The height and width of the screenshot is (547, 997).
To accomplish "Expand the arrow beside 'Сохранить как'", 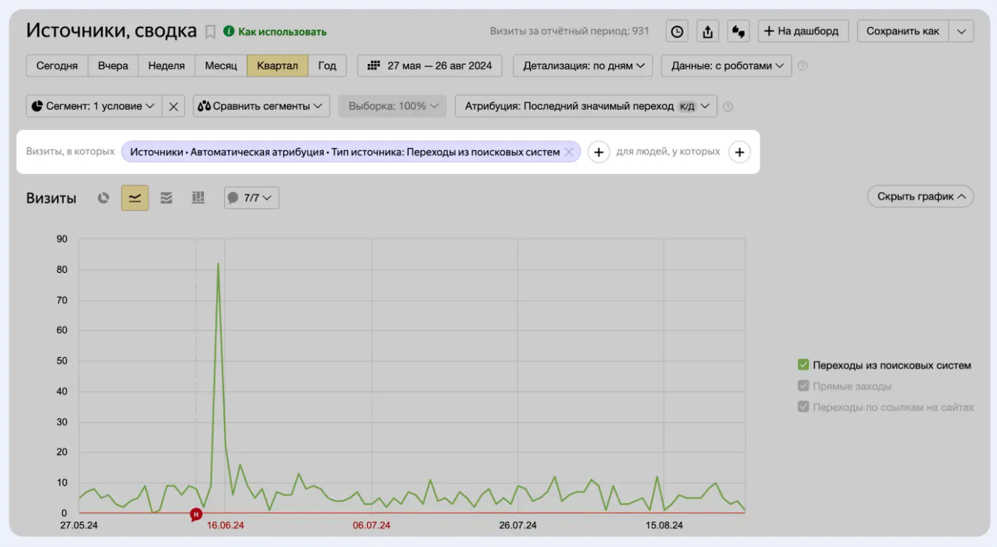I will tap(961, 31).
